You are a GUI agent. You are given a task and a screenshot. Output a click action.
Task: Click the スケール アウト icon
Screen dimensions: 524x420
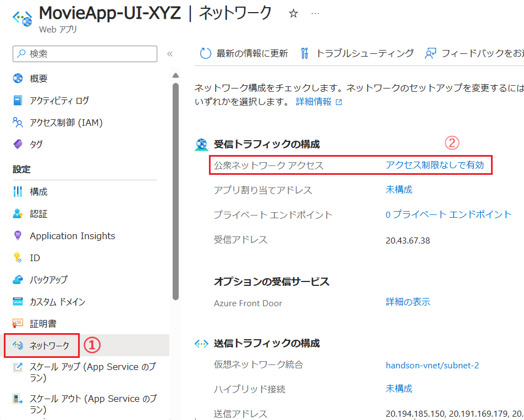coord(18,399)
